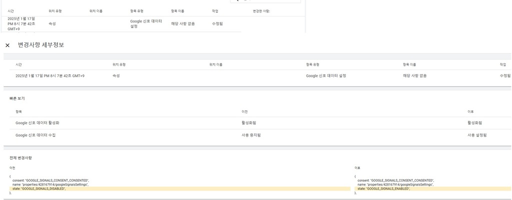Screen dimensions: 512x200
Task: Click the partially visible search box at top
Action: tap(265, 1)
